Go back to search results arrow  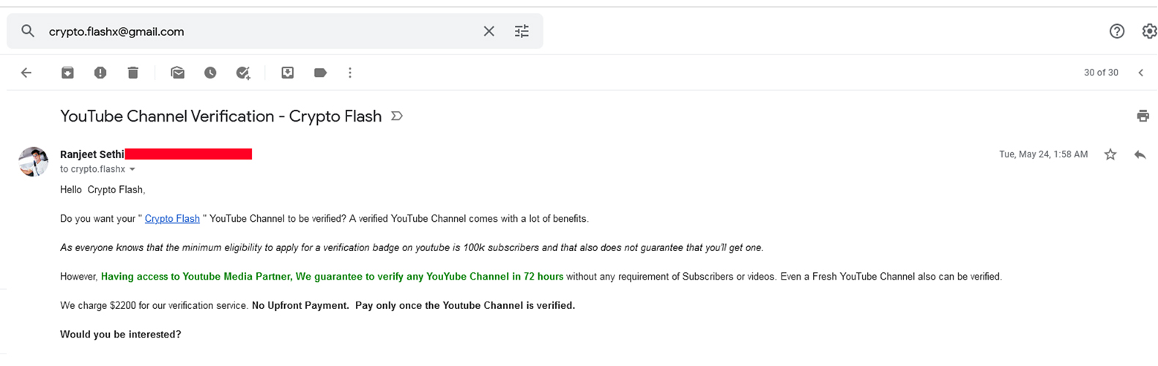26,72
